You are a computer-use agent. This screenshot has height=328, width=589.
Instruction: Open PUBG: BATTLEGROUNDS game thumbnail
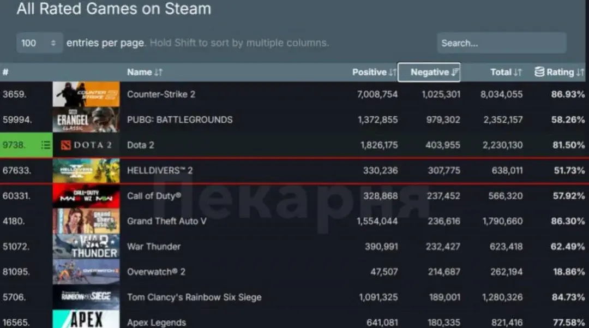point(86,120)
